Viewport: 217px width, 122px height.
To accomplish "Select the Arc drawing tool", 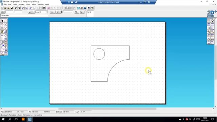I will [x=6, y=24].
